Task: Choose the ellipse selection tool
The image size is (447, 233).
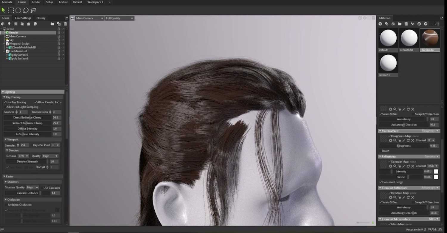Action: 18,10
